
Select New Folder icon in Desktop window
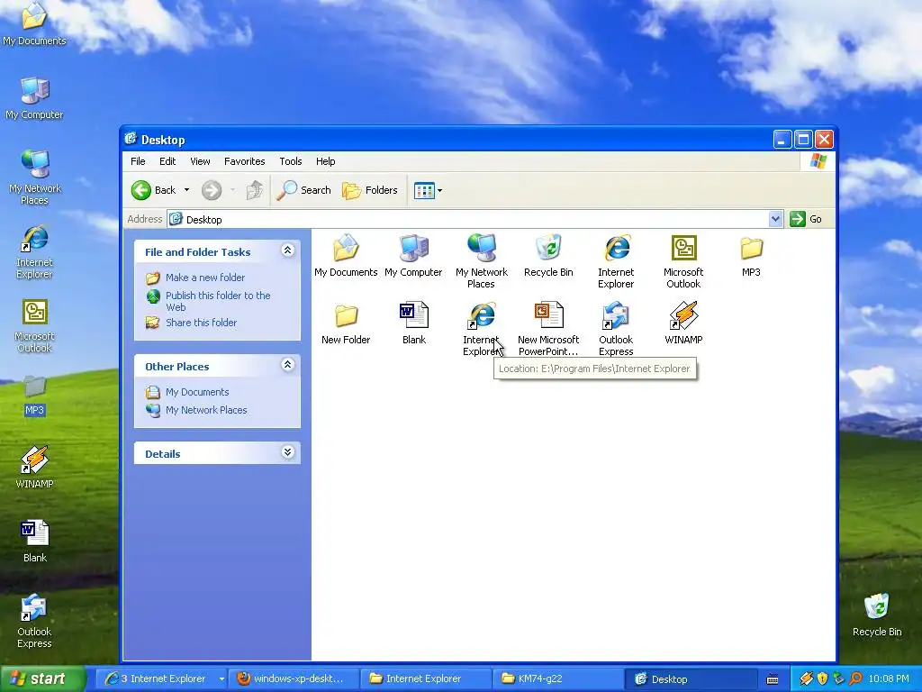click(x=346, y=323)
